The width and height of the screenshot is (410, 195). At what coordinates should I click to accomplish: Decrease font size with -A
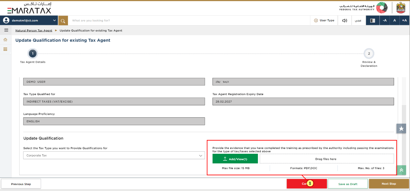coord(385,20)
